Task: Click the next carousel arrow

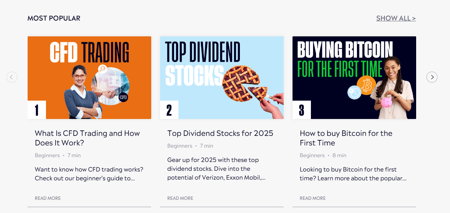Action: point(432,77)
